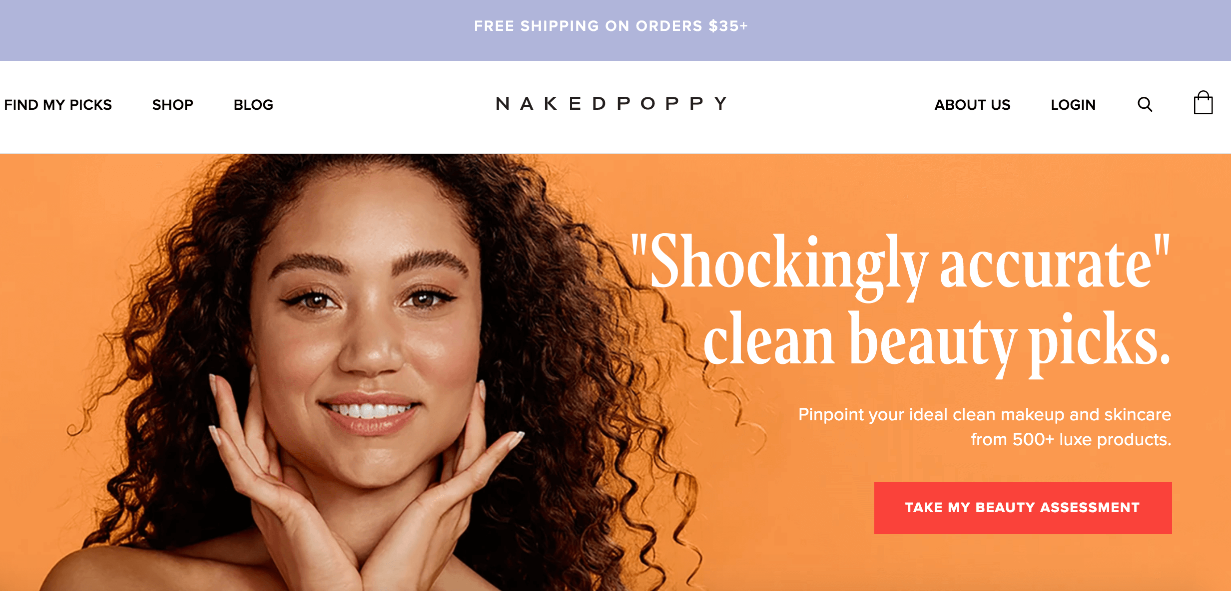Click the NAKEDPOPPY logo
The width and height of the screenshot is (1231, 591).
[x=612, y=103]
